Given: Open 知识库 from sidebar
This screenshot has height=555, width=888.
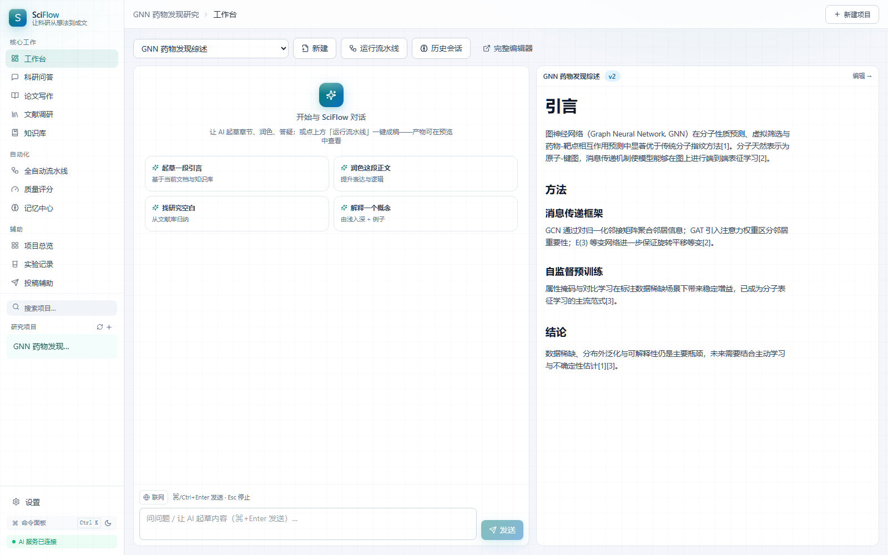Looking at the screenshot, I should (x=62, y=133).
